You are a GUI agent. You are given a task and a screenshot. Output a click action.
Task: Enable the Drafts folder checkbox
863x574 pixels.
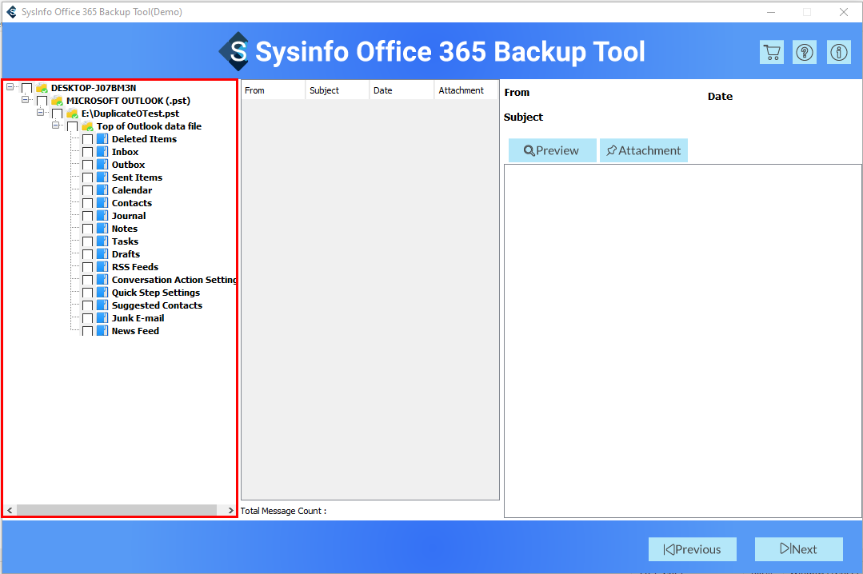pyautogui.click(x=87, y=255)
